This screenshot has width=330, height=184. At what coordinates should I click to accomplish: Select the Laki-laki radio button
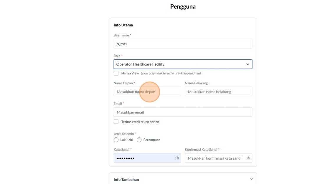tap(116, 140)
